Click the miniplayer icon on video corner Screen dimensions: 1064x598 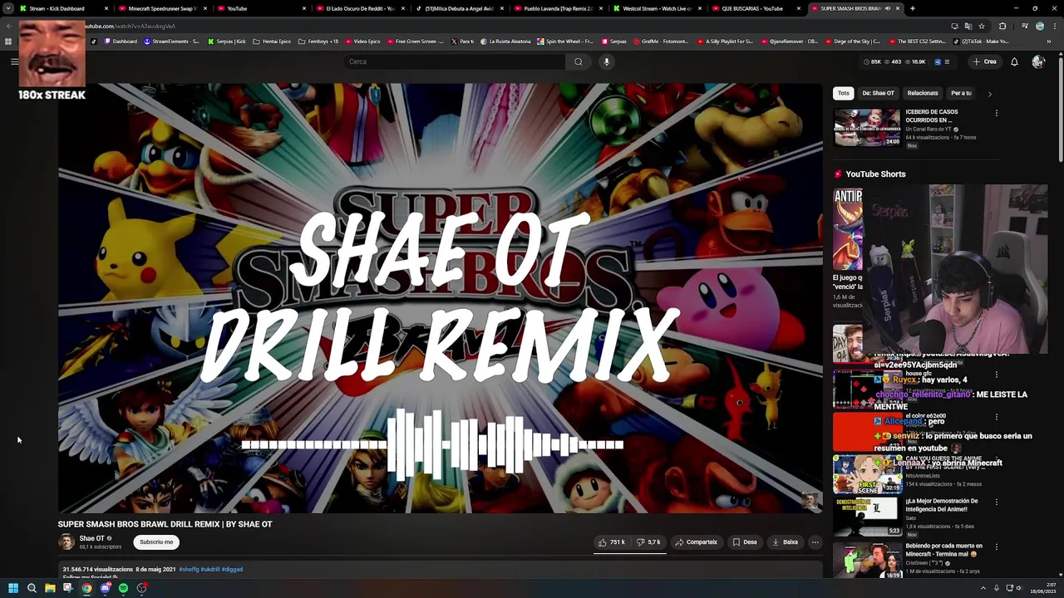809,499
